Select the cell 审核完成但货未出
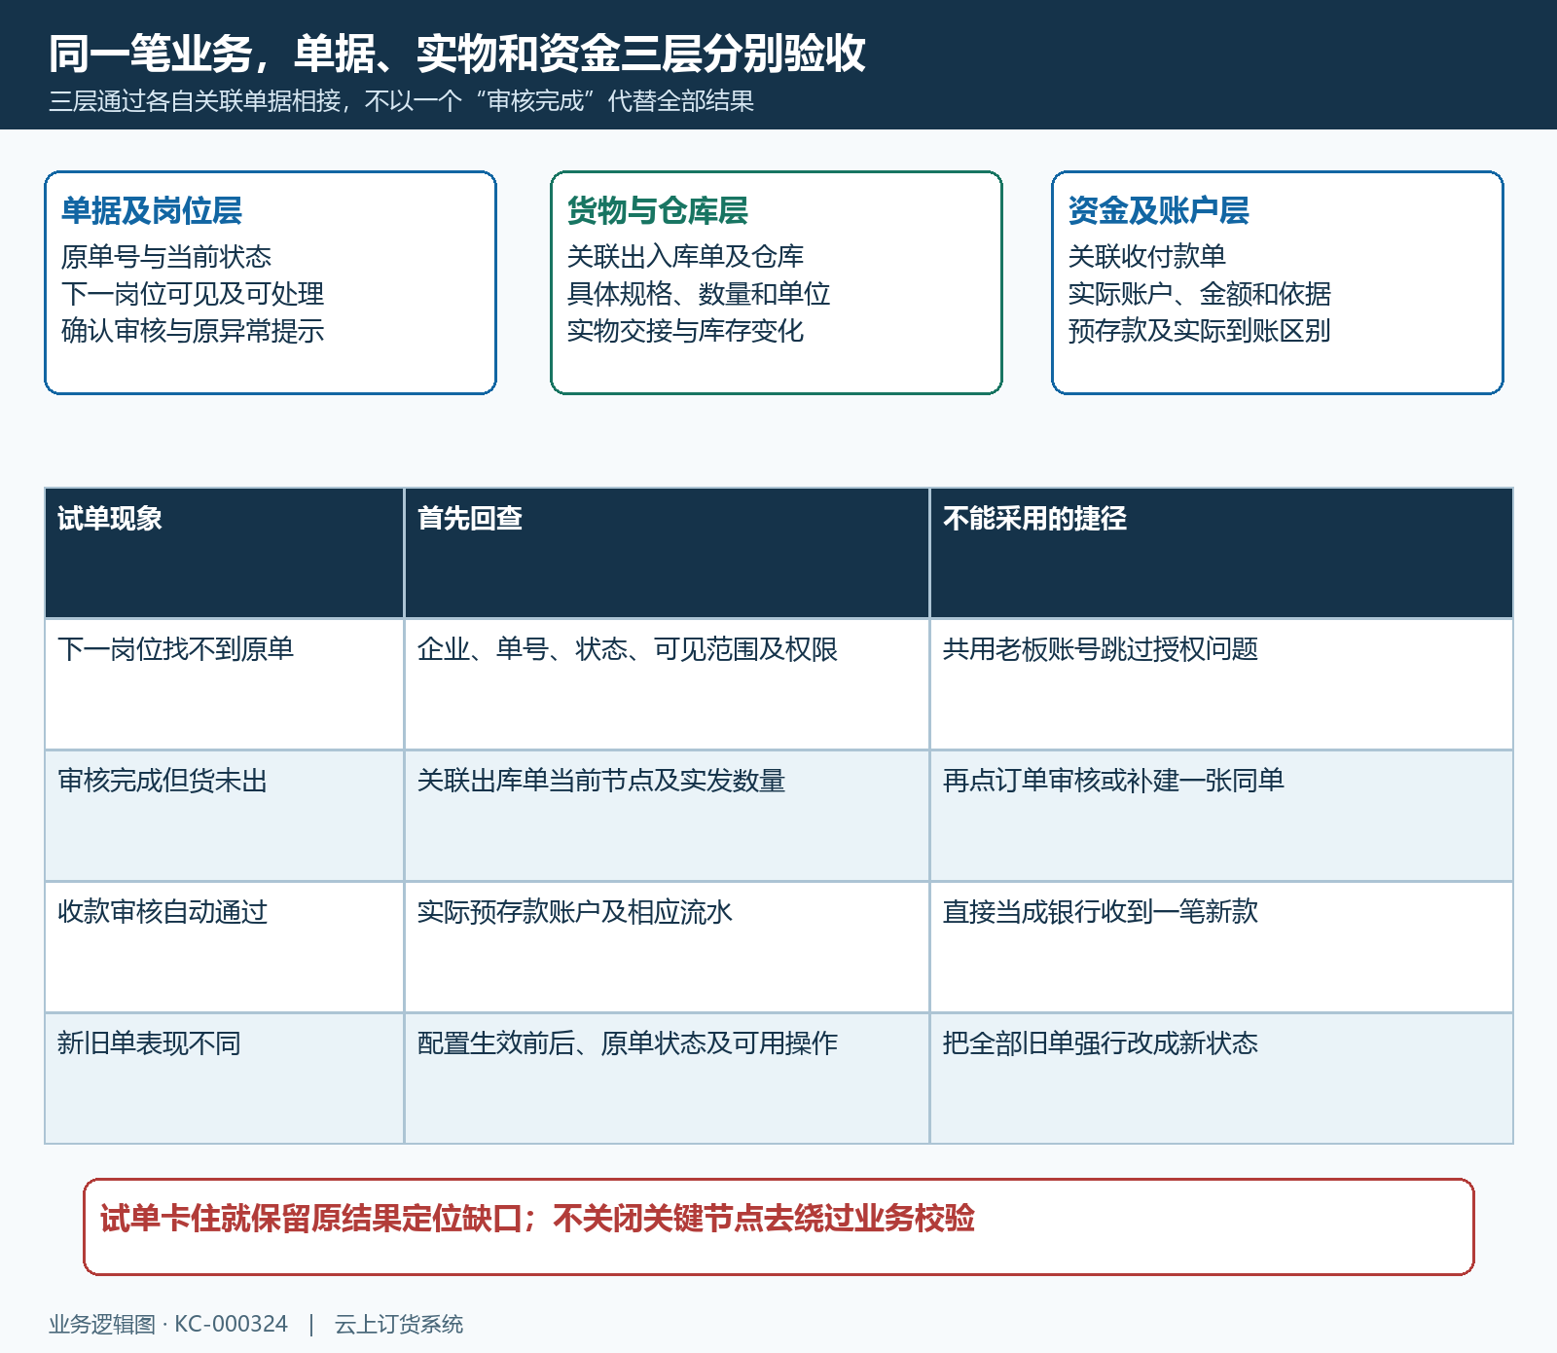Viewport: 1557px width, 1353px height. [224, 816]
